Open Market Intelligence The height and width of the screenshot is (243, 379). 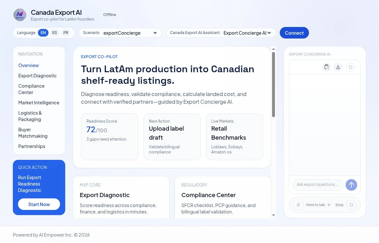tap(39, 103)
